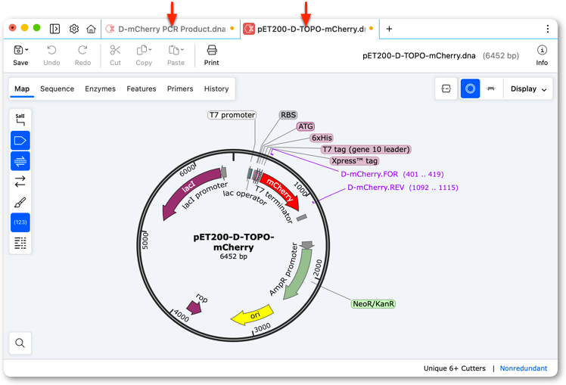Select the NeoR/KanR feature label
The image size is (566, 385).
pos(373,304)
